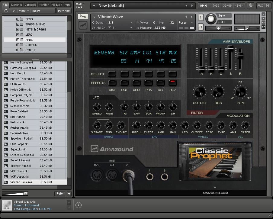The width and height of the screenshot is (273, 219).
Task: Expand the STRINGS folder in the tree
Action: click(x=18, y=45)
